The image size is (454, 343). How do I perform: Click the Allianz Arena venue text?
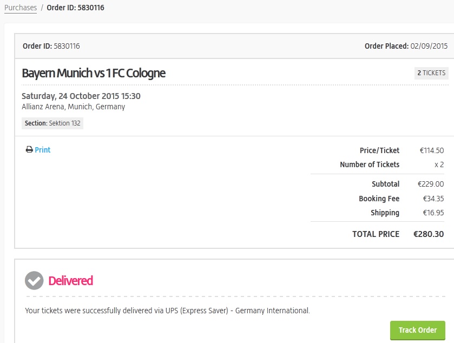pyautogui.click(x=73, y=107)
